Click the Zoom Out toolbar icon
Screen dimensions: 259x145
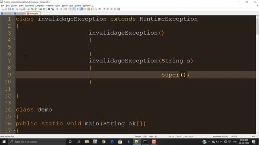[x=61, y=9]
